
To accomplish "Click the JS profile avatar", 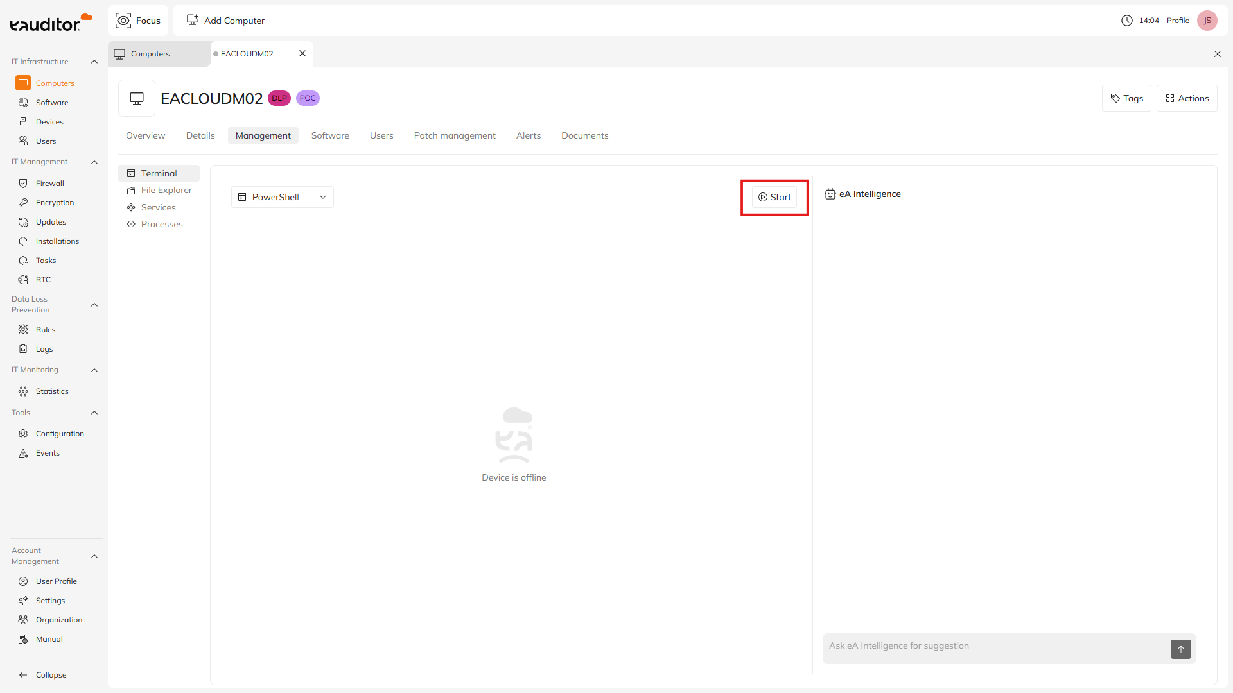I will [x=1207, y=21].
